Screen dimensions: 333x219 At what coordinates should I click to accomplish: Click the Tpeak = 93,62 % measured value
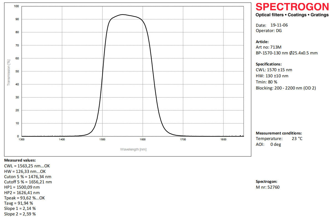coord(24,198)
